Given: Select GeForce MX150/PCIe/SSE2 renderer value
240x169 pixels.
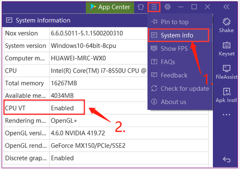Looking at the screenshot, I should (x=88, y=146).
